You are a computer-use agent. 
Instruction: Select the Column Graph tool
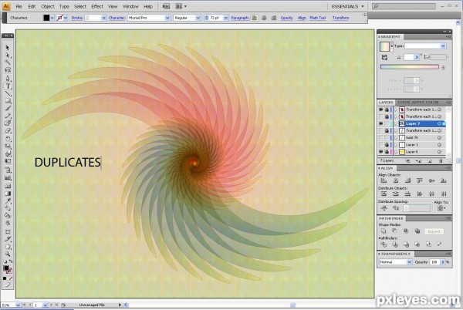tap(8, 178)
